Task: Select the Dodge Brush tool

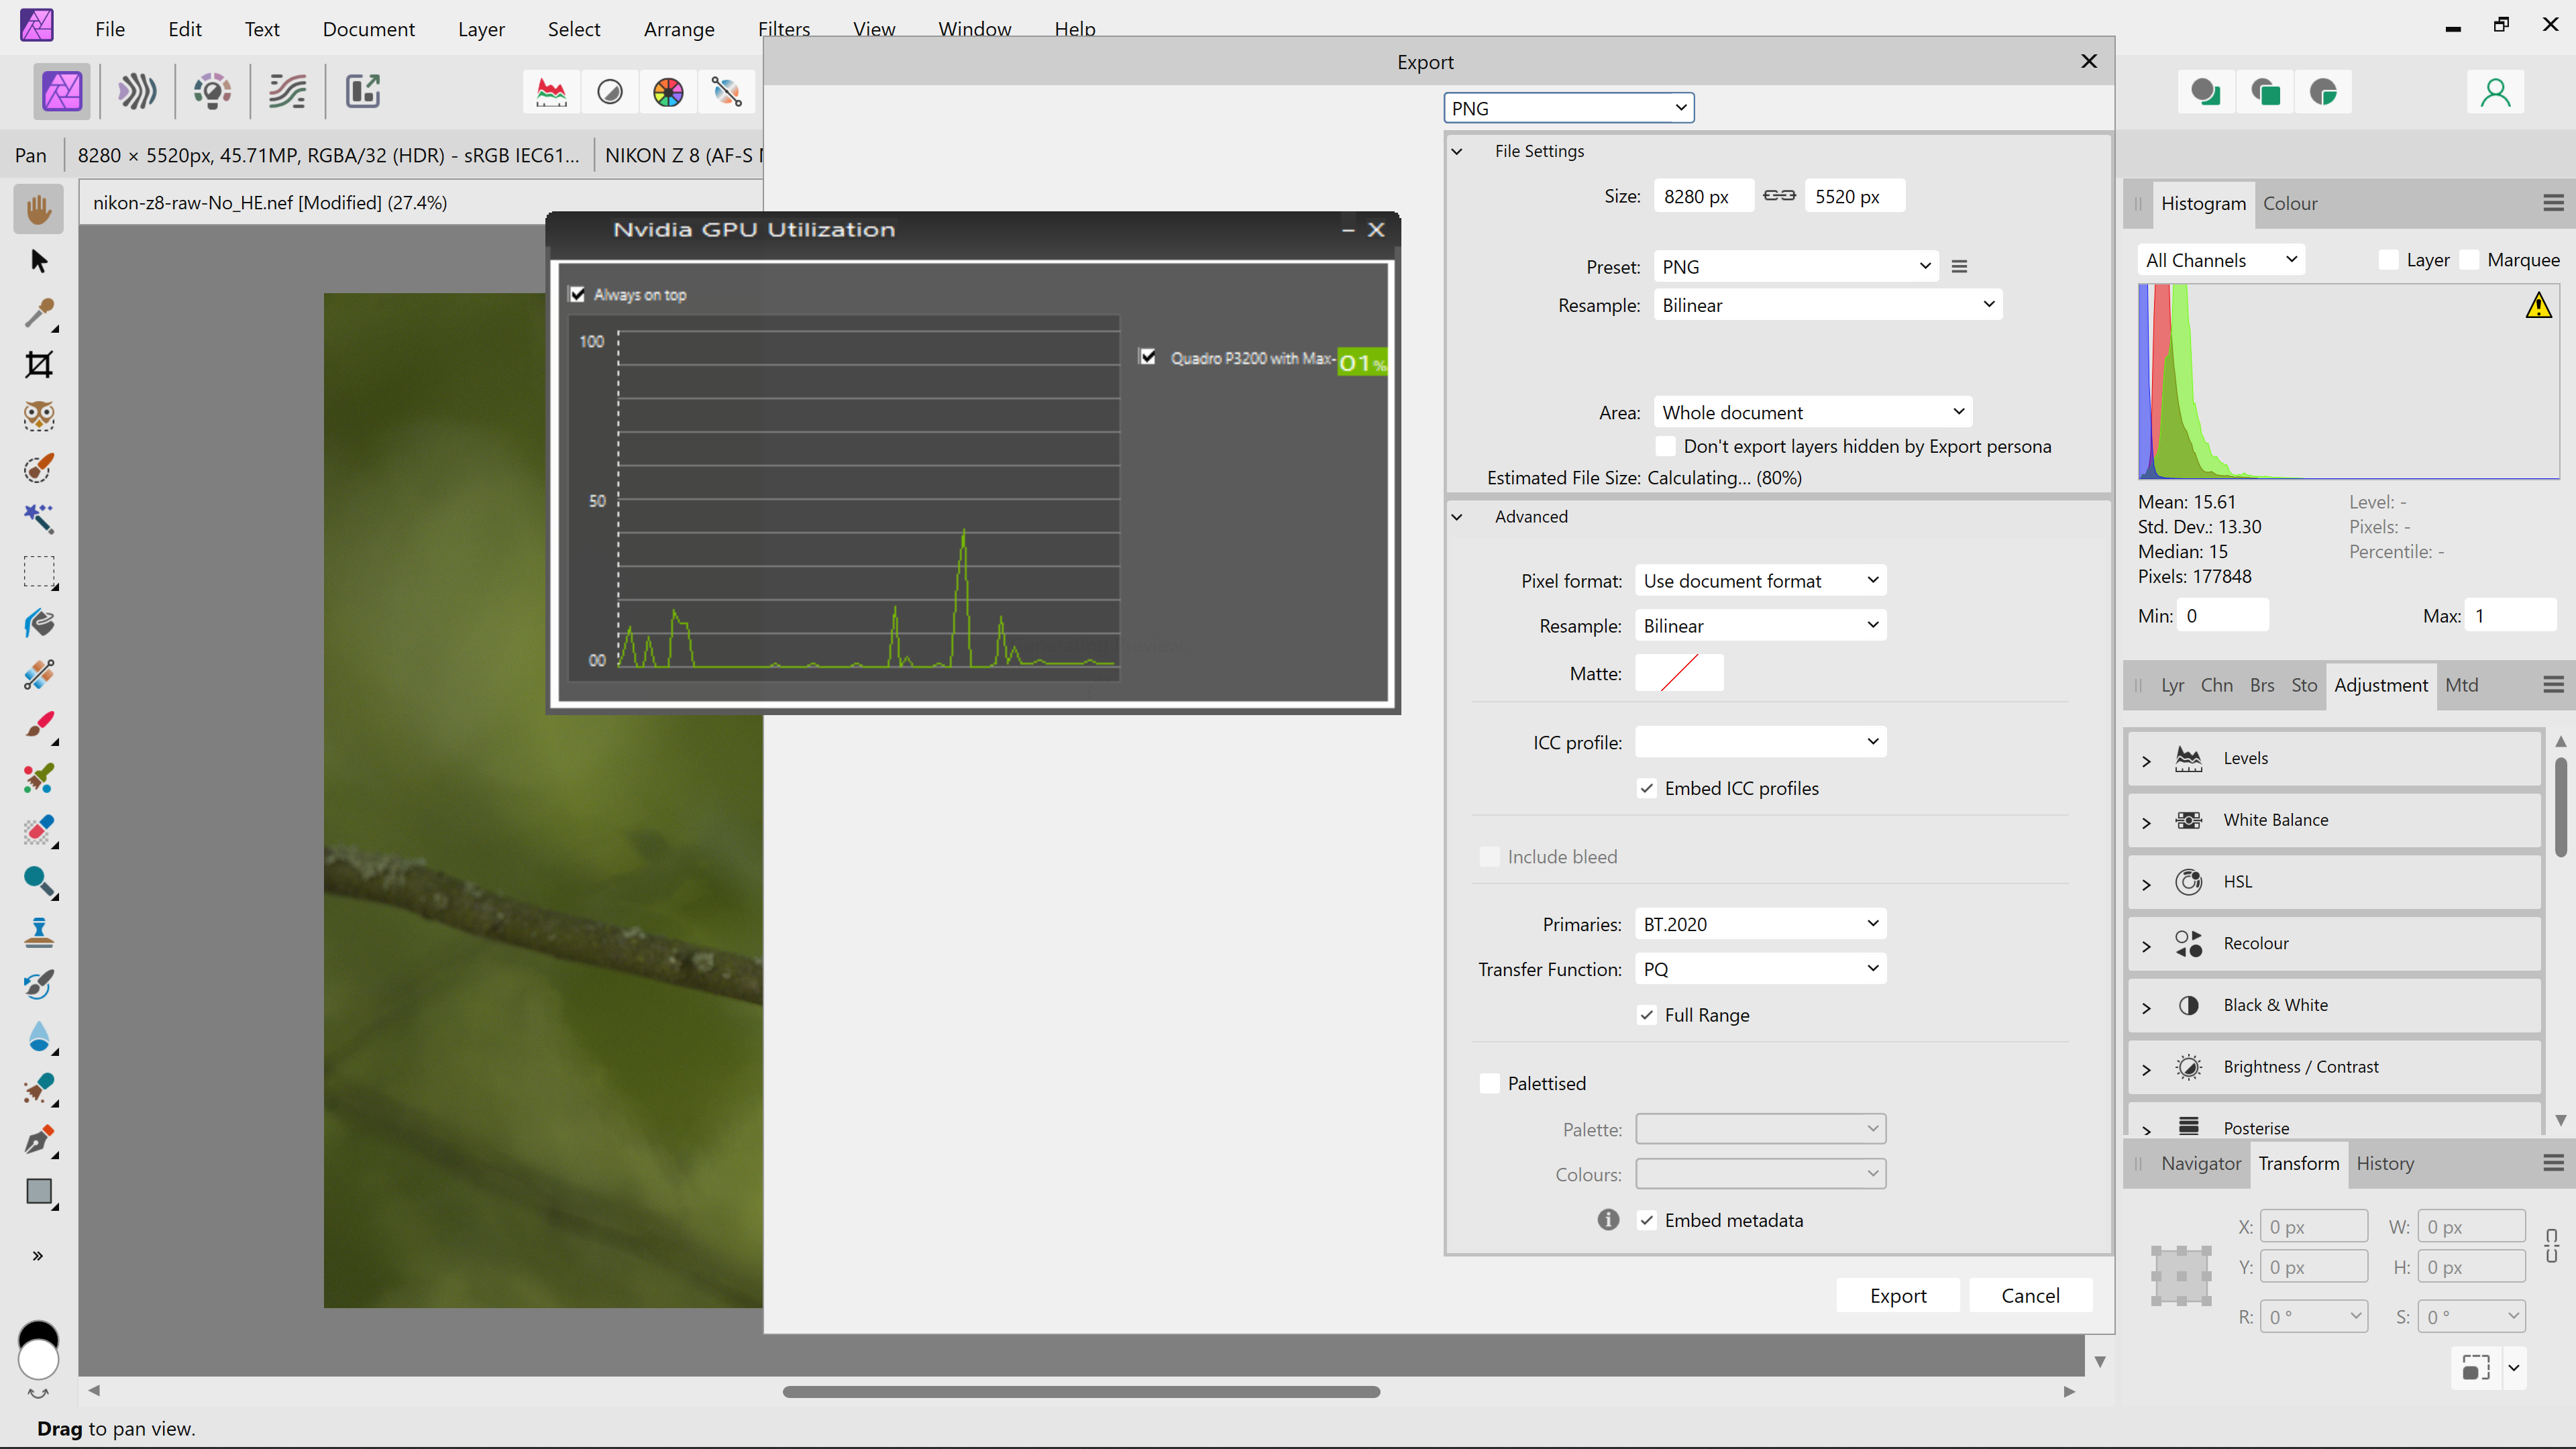Action: (x=39, y=881)
